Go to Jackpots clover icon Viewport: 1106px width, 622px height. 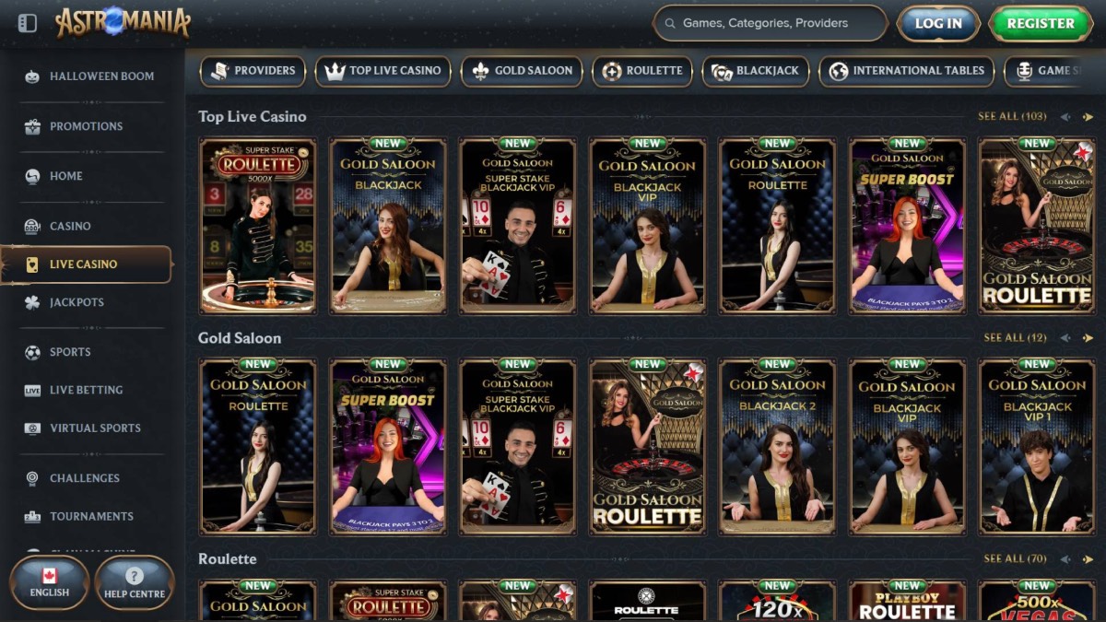pyautogui.click(x=32, y=302)
